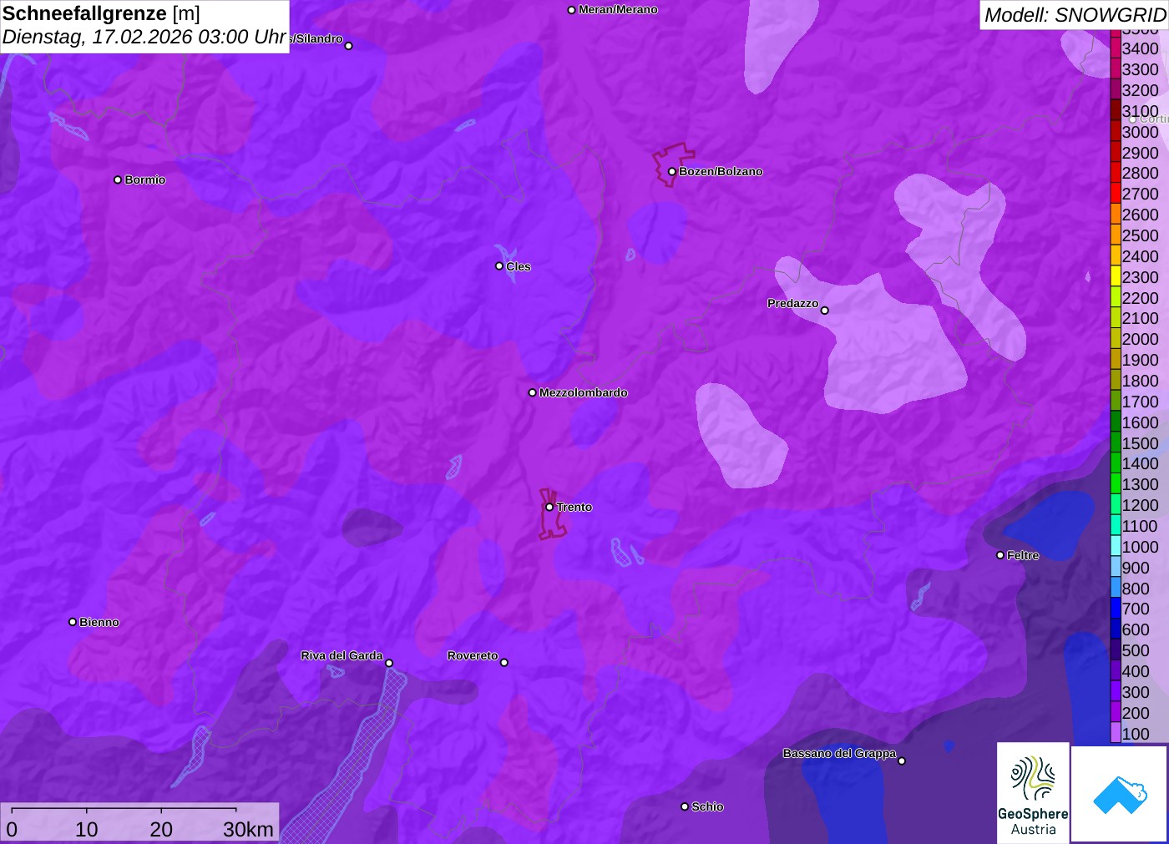1169x844 pixels.
Task: Click the Mezzolombardo marker dot
Action: point(533,392)
